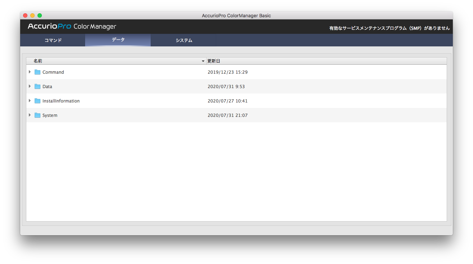Open the システム tab
Image resolution: width=473 pixels, height=264 pixels.
pos(184,40)
